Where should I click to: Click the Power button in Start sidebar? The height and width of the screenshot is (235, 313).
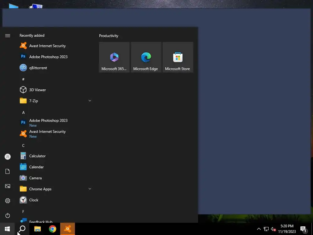(x=8, y=215)
